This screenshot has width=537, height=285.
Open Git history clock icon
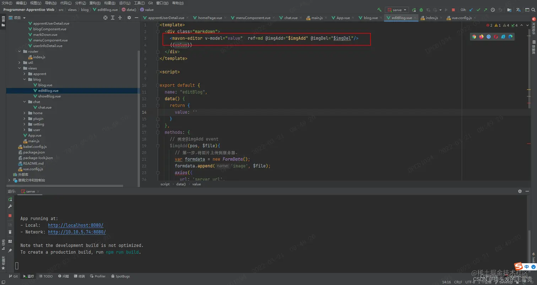493,10
